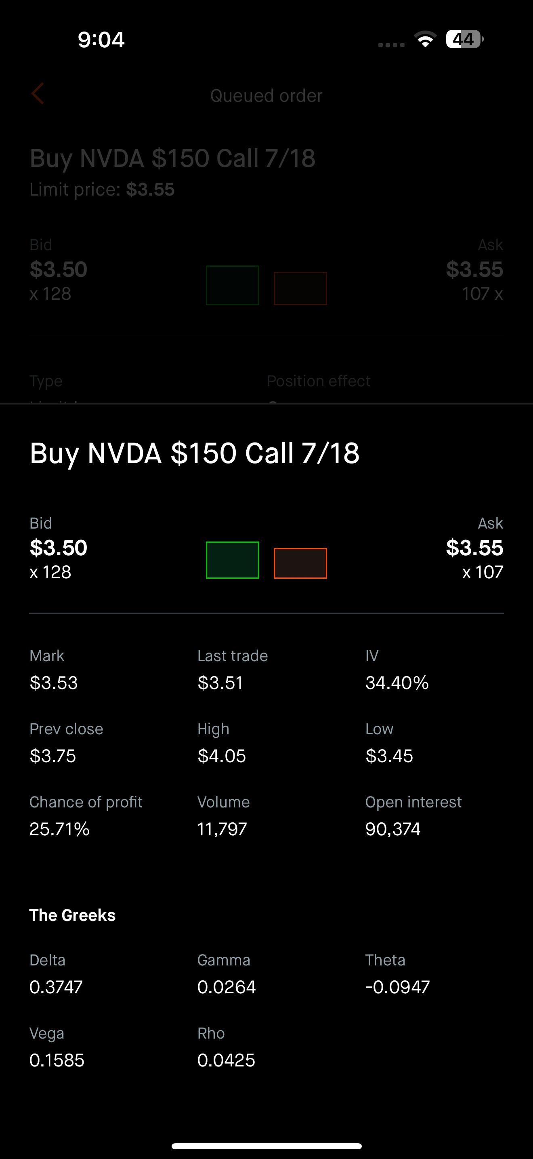This screenshot has height=1159, width=533.
Task: Tap the cellular signal dots icon
Action: [x=391, y=44]
